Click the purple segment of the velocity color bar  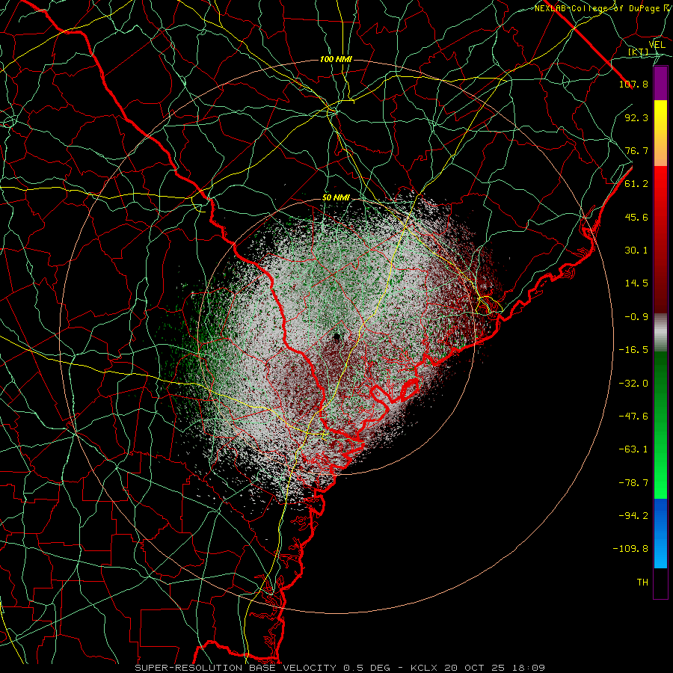[660, 83]
